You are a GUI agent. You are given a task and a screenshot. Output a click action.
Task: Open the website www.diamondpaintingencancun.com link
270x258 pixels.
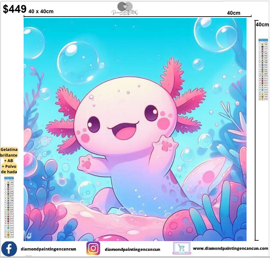pyautogui.click(x=231, y=249)
